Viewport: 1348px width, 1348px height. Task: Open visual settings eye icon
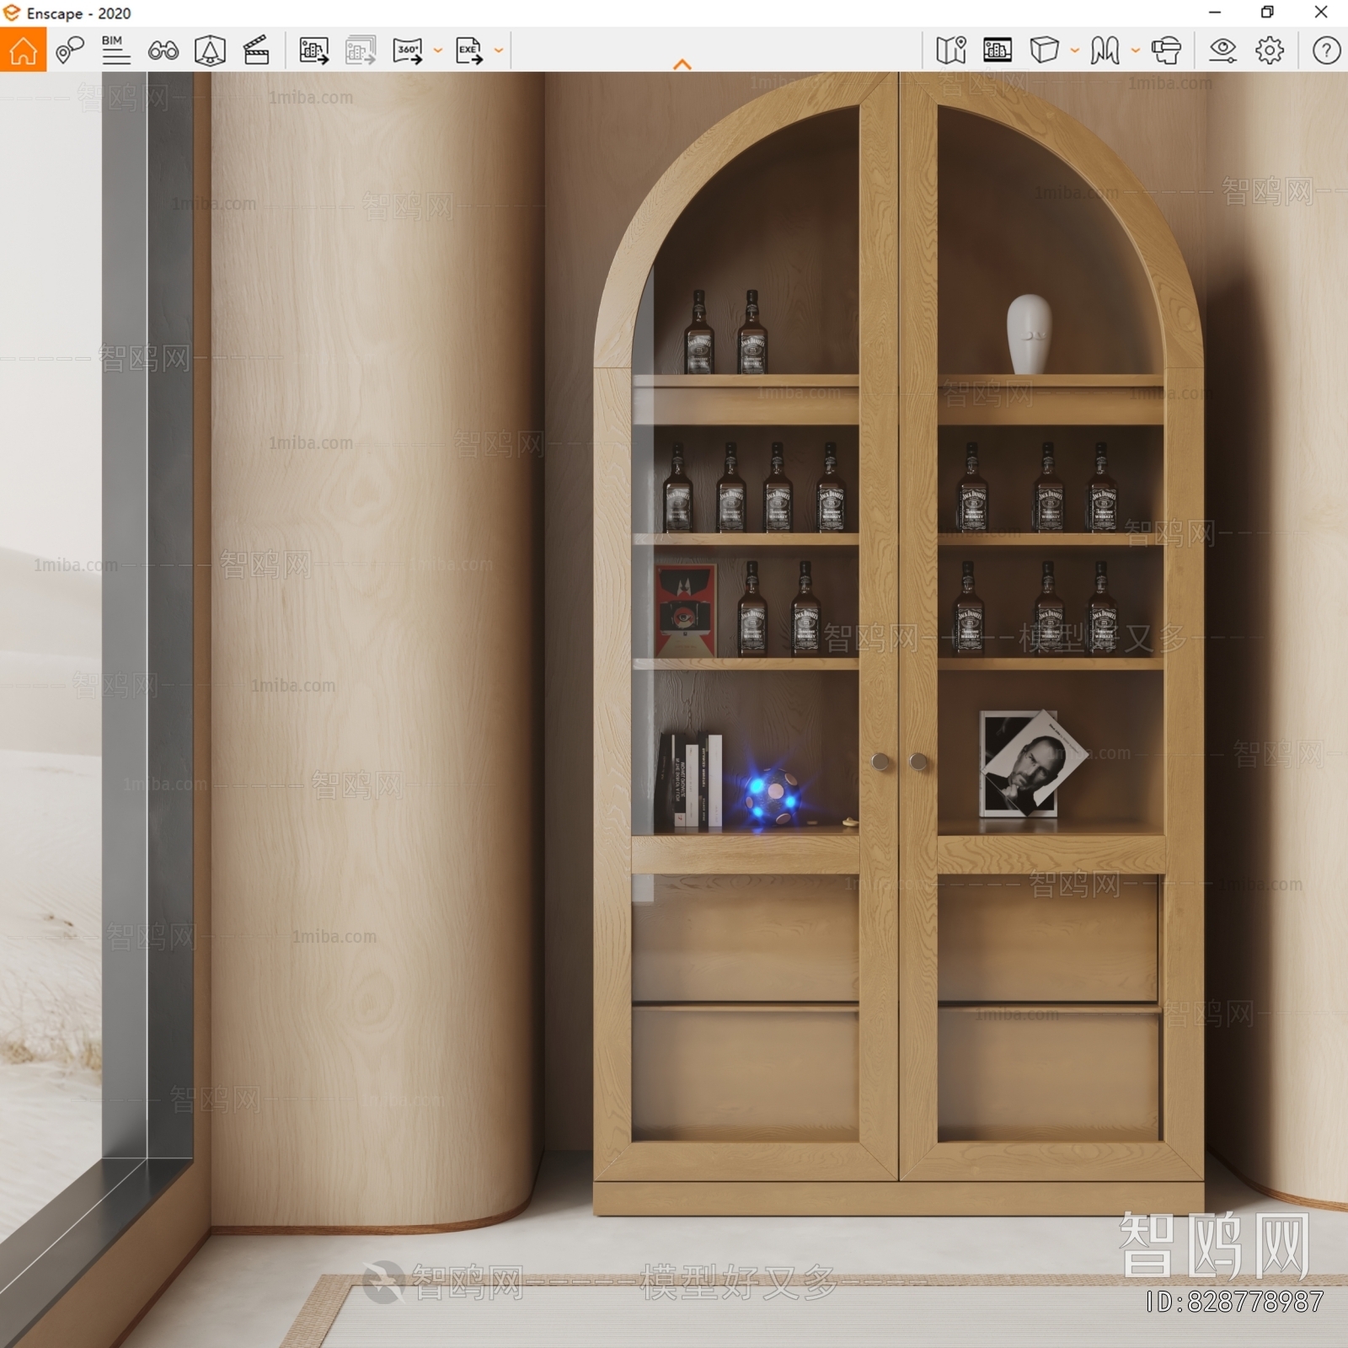[x=1222, y=51]
